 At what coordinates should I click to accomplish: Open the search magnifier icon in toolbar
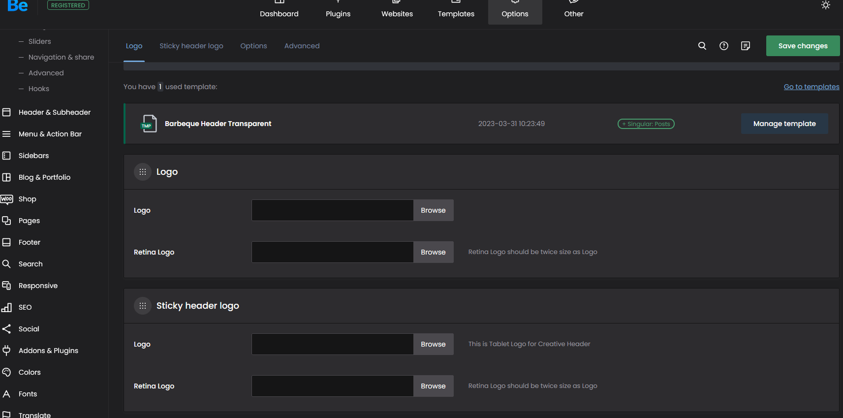(702, 46)
